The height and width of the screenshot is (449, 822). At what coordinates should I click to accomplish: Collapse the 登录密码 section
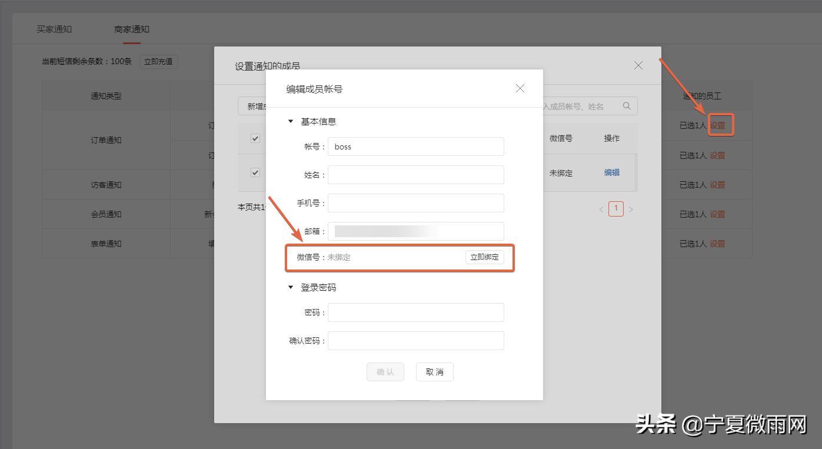pyautogui.click(x=290, y=287)
